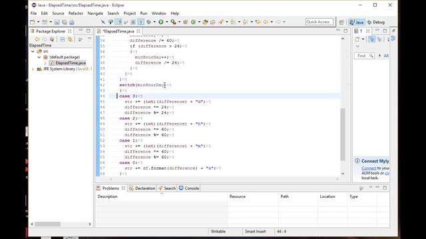Click the Quick Access field
The height and width of the screenshot is (239, 426).
pyautogui.click(x=319, y=22)
